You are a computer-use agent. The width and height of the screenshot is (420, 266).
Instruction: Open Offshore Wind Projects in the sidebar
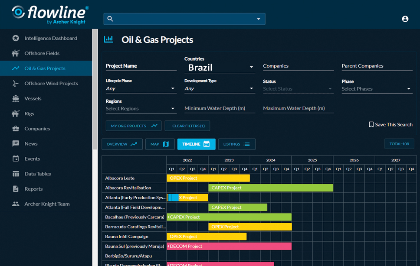(x=46, y=84)
